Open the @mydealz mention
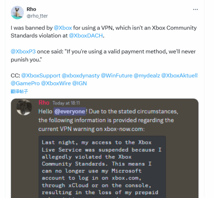This screenshot has height=198, width=214. [x=147, y=76]
